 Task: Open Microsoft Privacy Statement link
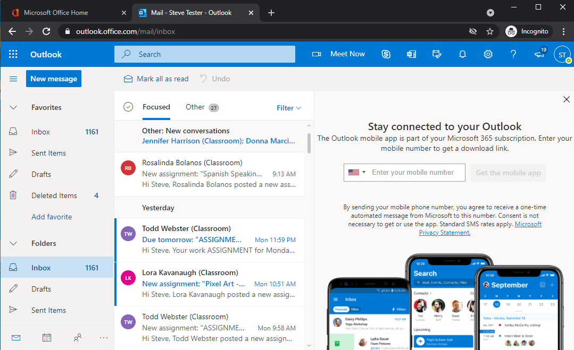[480, 228]
